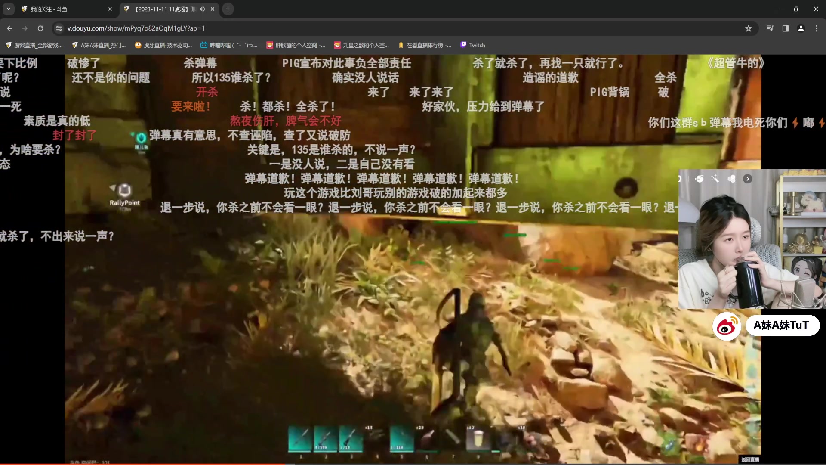Click the magic wand icon on webcam overlay
This screenshot has width=826, height=465.
pos(715,179)
